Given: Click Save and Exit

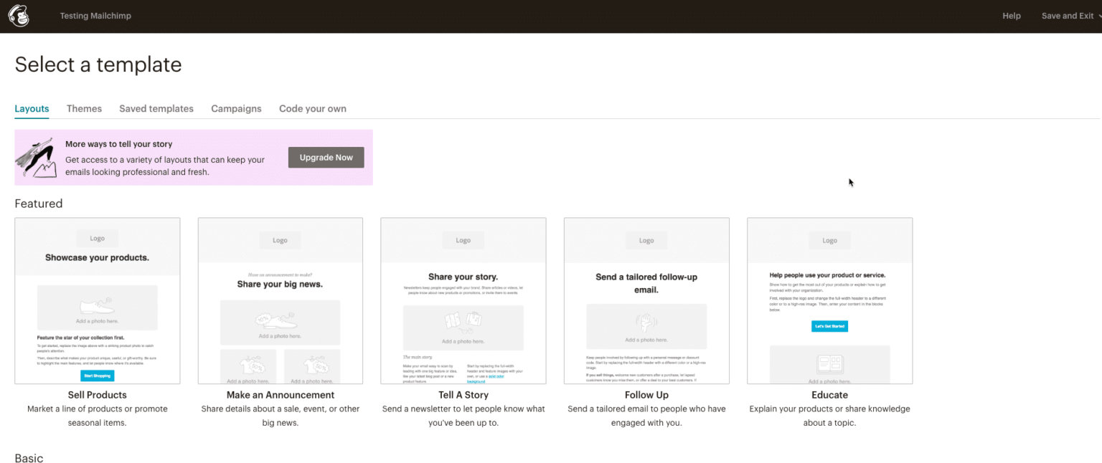Looking at the screenshot, I should click(1067, 15).
